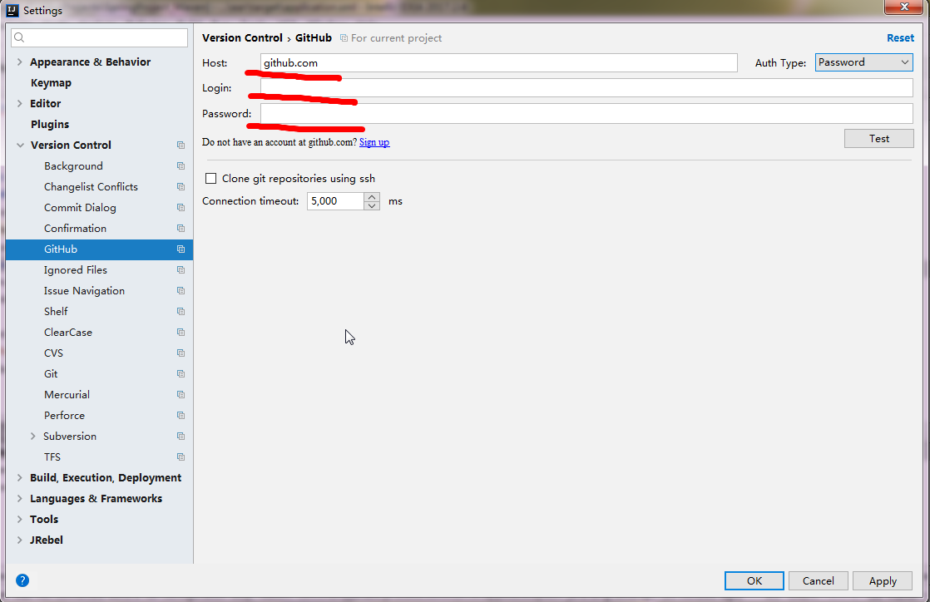Select the Shelf settings page
Viewport: 930px width, 602px height.
56,311
